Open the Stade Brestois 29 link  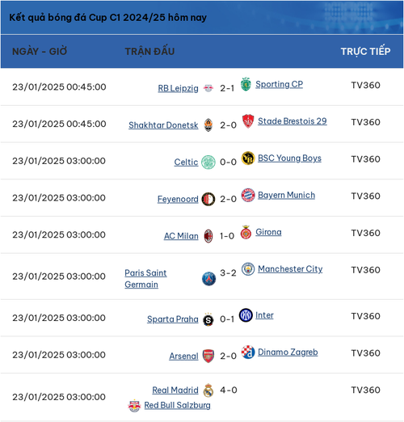pyautogui.click(x=292, y=121)
